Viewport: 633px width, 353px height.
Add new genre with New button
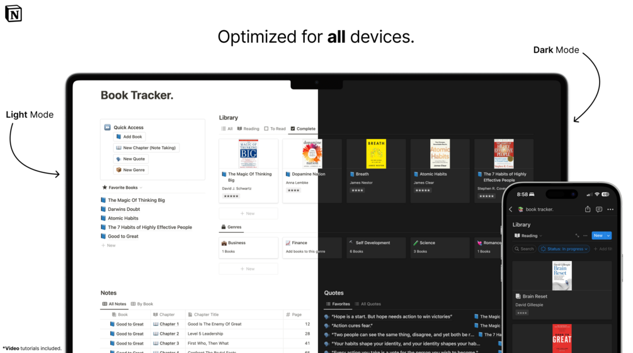(248, 269)
